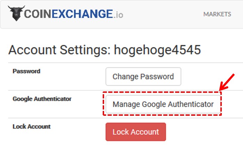Open Manage Google Authenticator
The image size is (243, 154).
click(x=163, y=104)
